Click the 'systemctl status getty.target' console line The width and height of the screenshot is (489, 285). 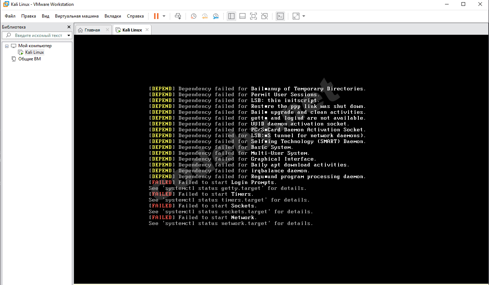click(x=228, y=188)
